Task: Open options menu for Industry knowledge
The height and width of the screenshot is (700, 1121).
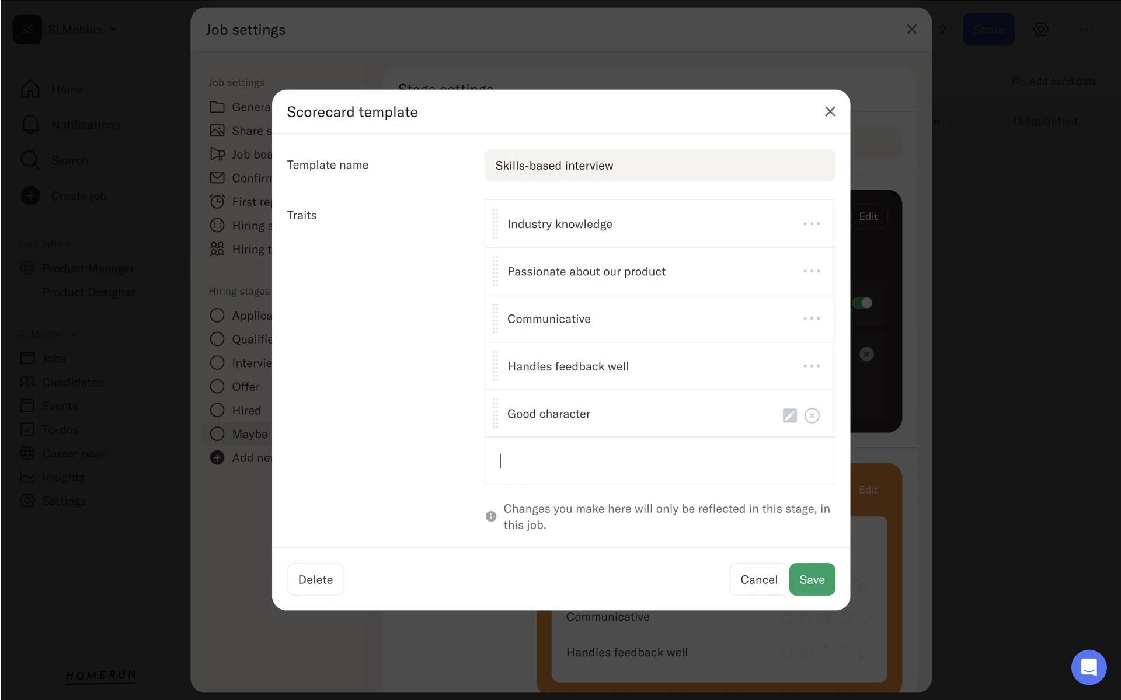Action: coord(811,224)
